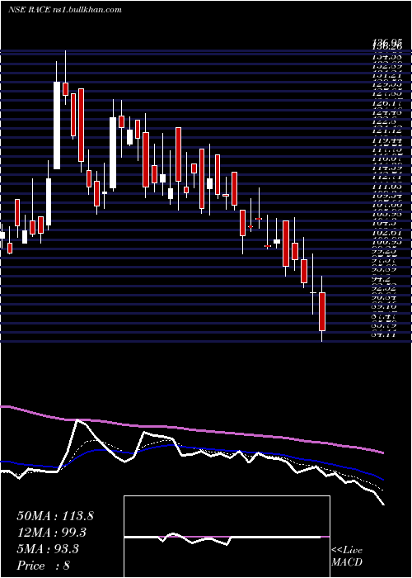Click the NSE RACE ns1.bullkhan.com chart title

coord(65,10)
